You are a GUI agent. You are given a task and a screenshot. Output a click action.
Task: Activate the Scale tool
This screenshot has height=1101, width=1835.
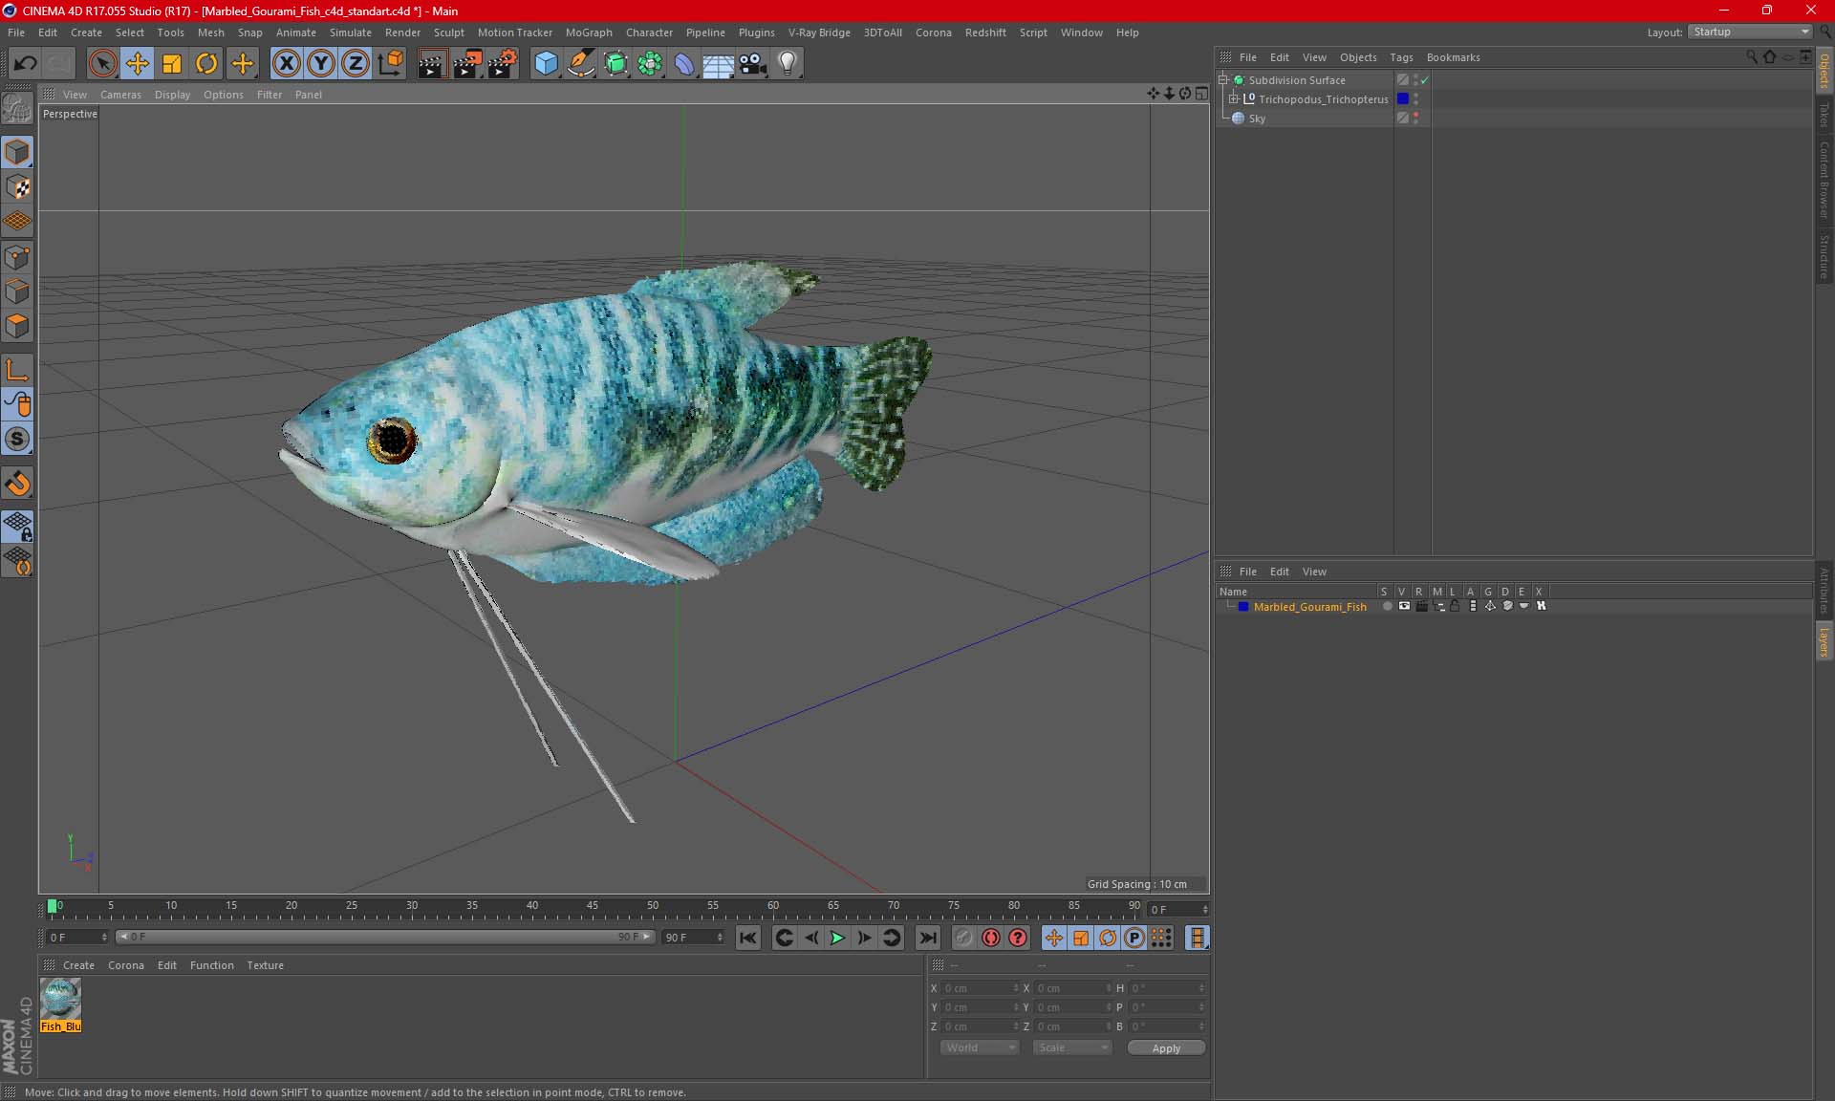pyautogui.click(x=172, y=64)
